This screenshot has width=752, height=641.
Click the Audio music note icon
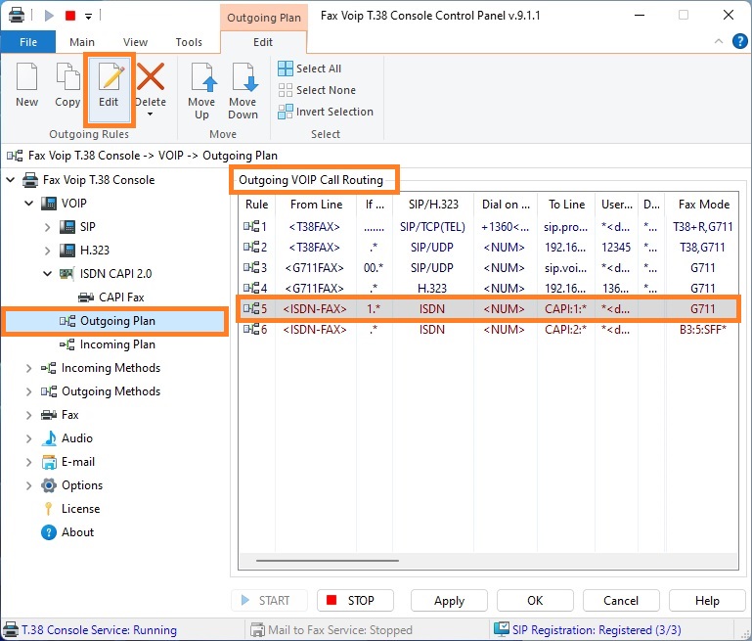[x=49, y=438]
